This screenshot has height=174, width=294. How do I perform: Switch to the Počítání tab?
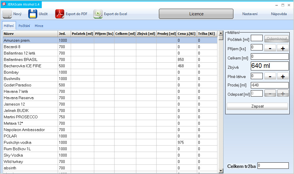click(x=24, y=26)
